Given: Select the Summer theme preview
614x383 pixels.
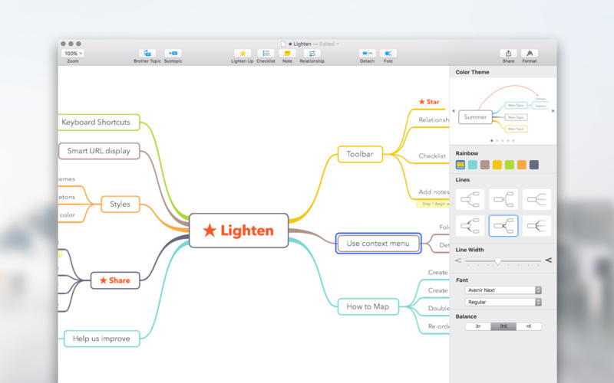Looking at the screenshot, I should 503,111.
